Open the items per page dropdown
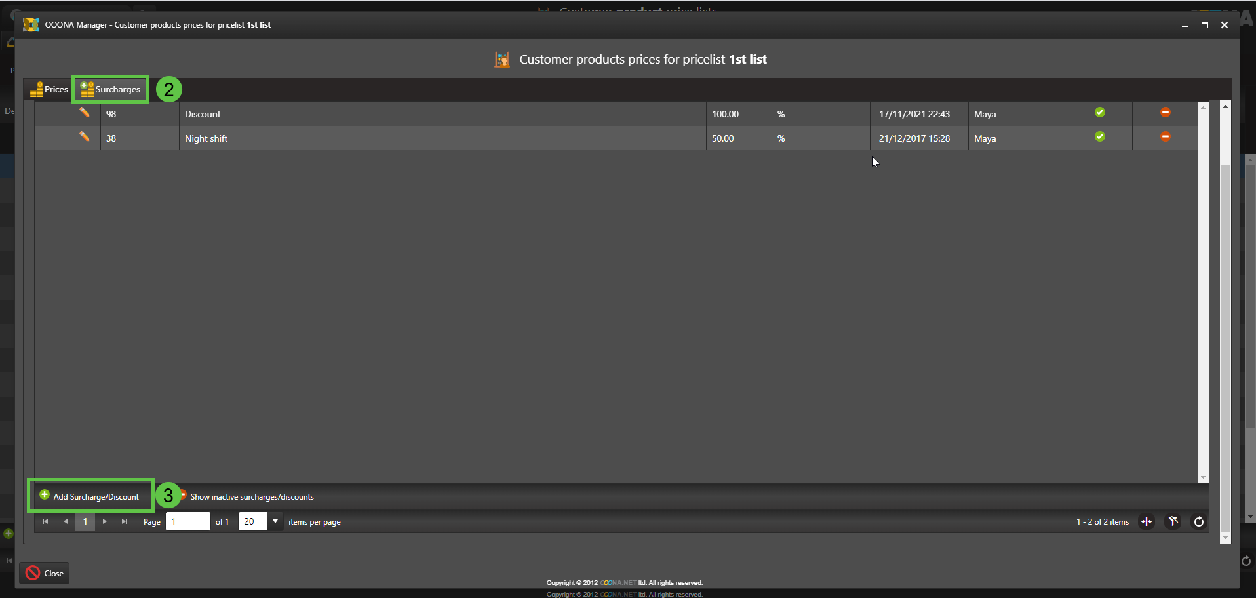Screen dimensions: 1256x598 pos(275,522)
